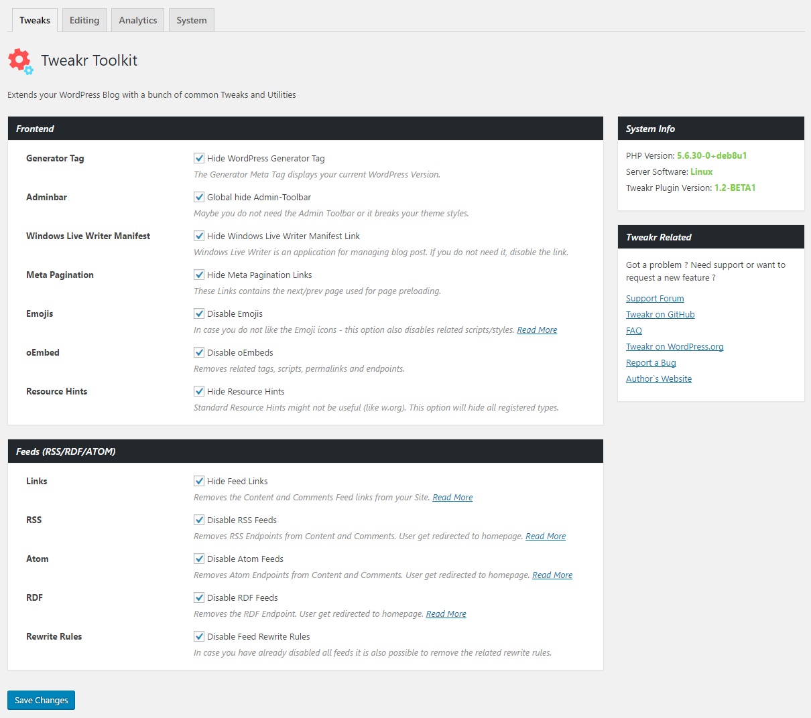Toggle Disable oEmbeds checkbox
This screenshot has height=718, width=811.
point(199,352)
